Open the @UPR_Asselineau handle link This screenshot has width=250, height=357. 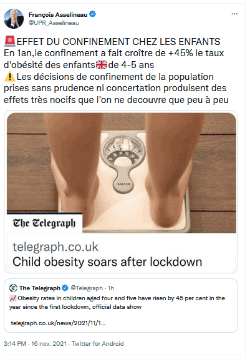tap(54, 23)
